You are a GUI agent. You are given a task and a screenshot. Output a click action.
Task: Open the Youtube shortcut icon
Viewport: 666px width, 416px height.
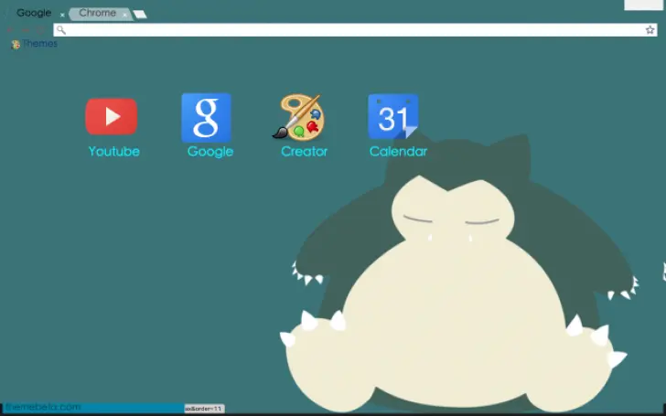112,116
